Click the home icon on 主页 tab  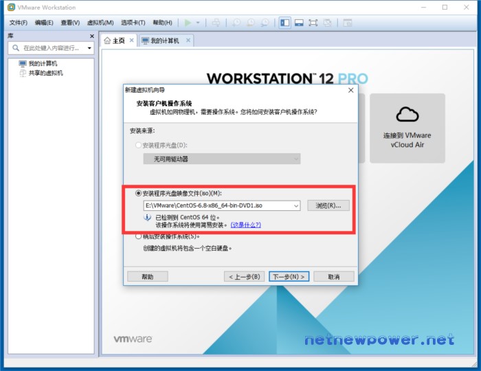(x=107, y=41)
